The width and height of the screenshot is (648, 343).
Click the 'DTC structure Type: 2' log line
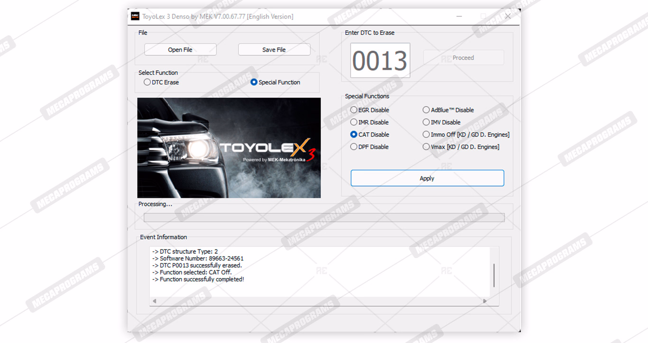point(185,251)
